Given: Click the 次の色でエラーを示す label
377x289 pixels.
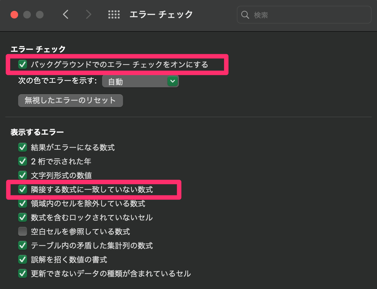Looking at the screenshot, I should point(58,81).
